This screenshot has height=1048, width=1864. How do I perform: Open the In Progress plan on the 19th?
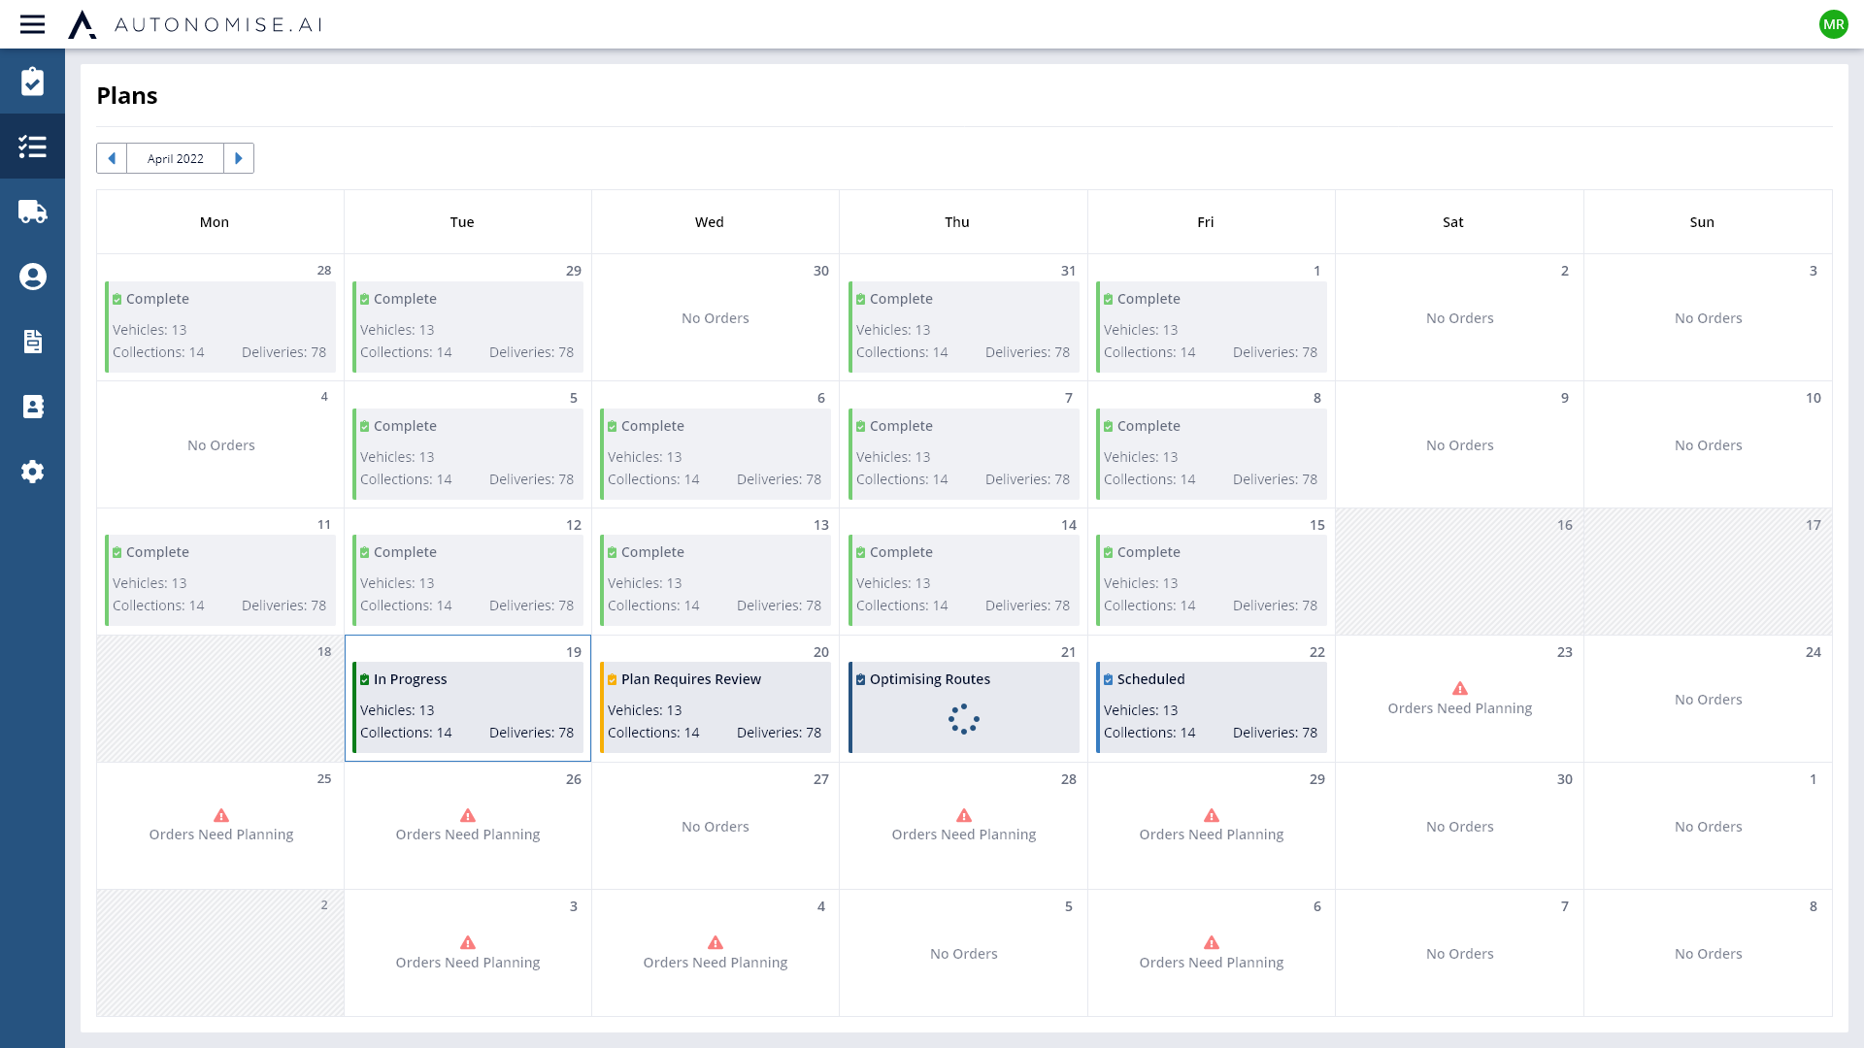coord(467,706)
